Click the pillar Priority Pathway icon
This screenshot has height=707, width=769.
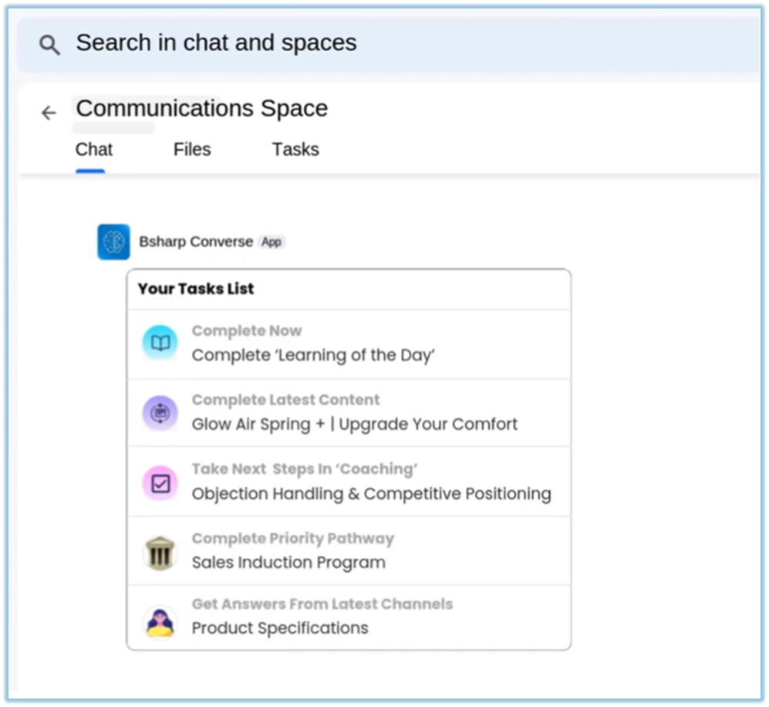pos(160,553)
